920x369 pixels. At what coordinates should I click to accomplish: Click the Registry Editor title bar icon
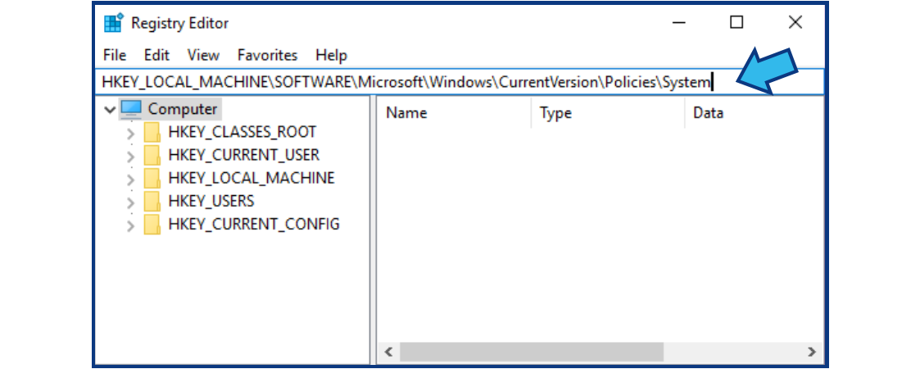(113, 24)
